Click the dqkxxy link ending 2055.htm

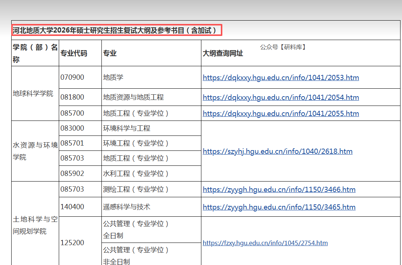pyautogui.click(x=281, y=113)
